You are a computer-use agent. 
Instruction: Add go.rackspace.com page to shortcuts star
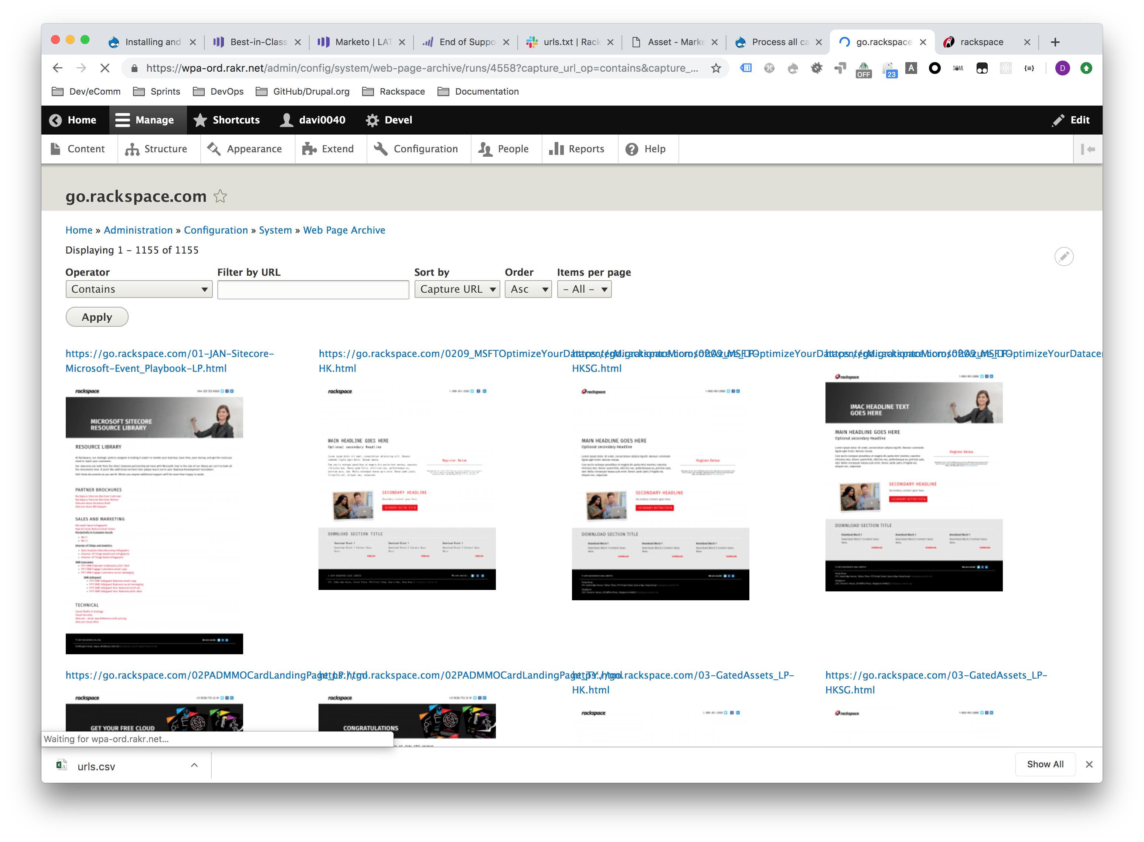pyautogui.click(x=220, y=196)
